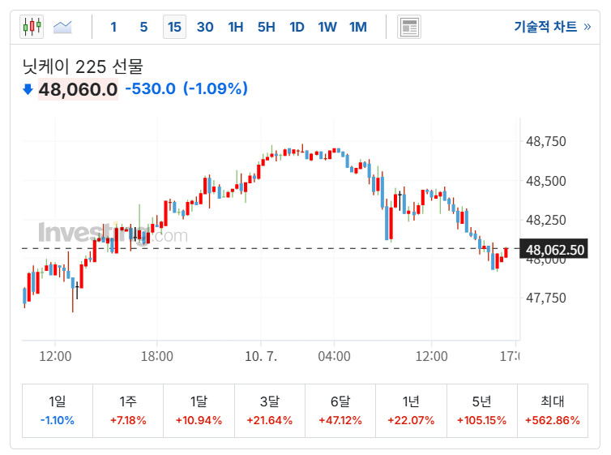The width and height of the screenshot is (611, 455).
Task: Select the 1일 performance tab
Action: pos(58,410)
